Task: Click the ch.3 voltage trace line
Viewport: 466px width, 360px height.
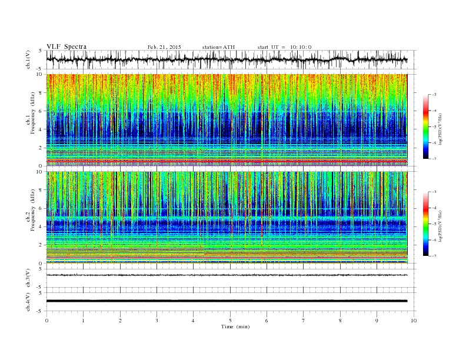Action: pos(227,275)
